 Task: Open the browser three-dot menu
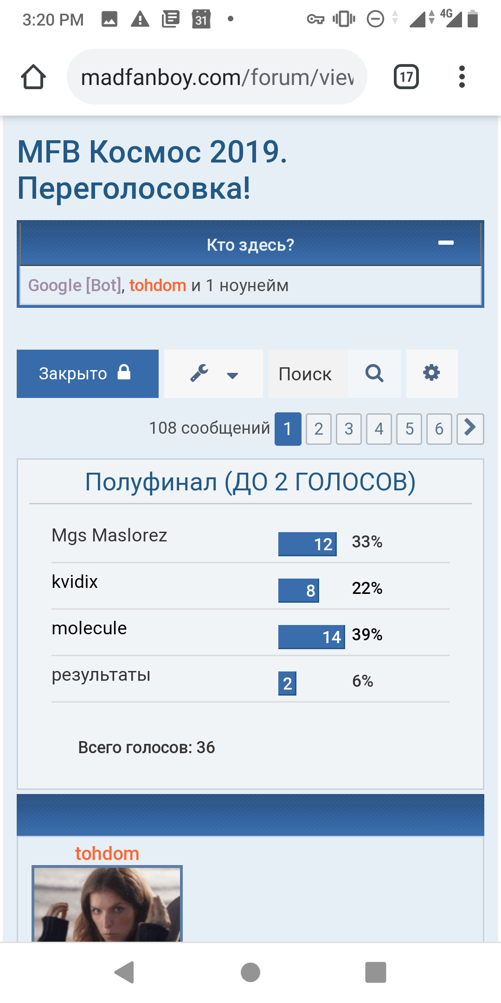point(462,77)
